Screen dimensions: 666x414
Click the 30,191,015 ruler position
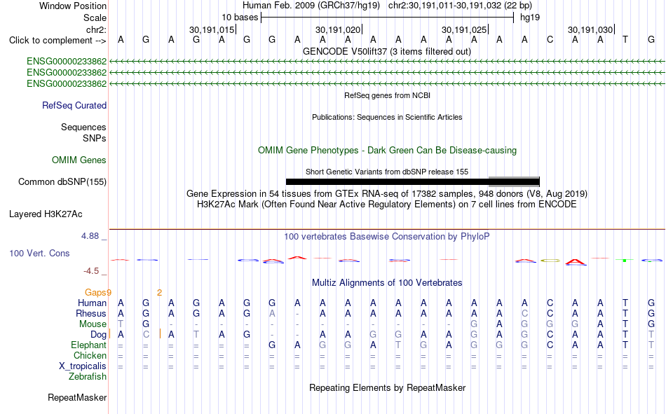tap(212, 29)
